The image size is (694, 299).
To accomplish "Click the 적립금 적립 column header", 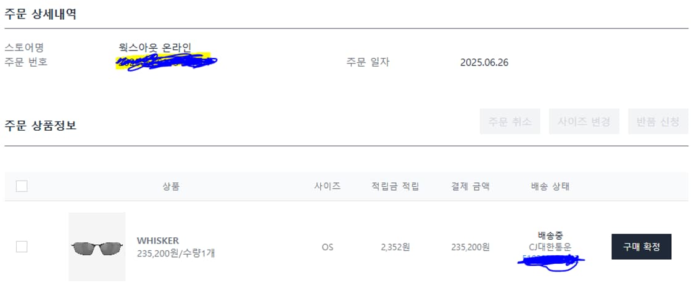I will coord(395,186).
